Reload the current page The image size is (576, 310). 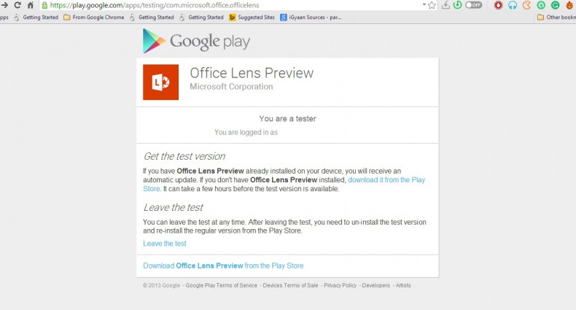[17, 4]
